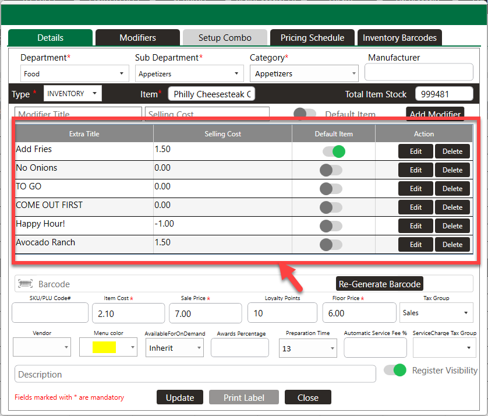Enable default item for No Onions
This screenshot has height=416, width=488.
tap(331, 170)
